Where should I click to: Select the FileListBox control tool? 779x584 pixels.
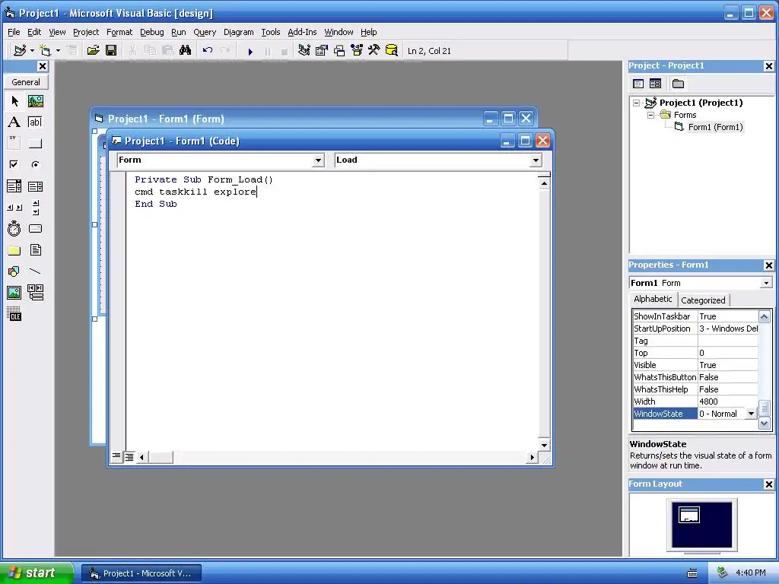(35, 250)
